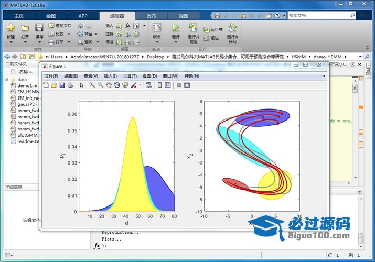Switch to the APP tab
375x262 pixels.
[83, 16]
